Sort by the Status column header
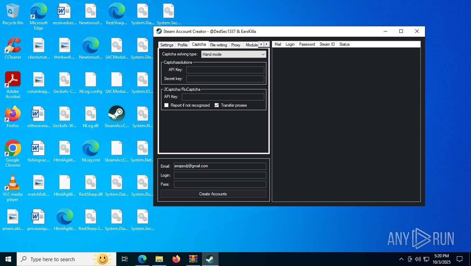 click(x=344, y=44)
